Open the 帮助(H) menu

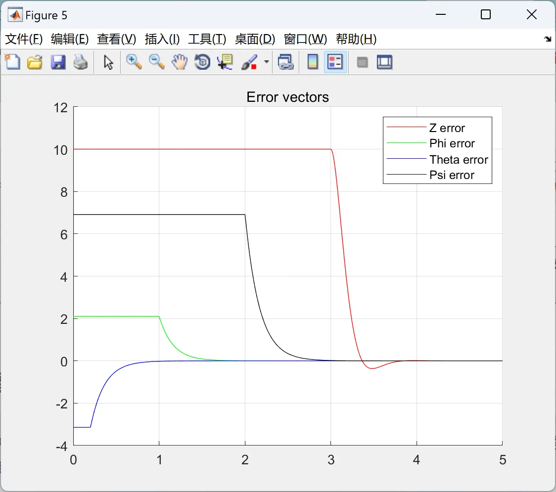tap(356, 39)
